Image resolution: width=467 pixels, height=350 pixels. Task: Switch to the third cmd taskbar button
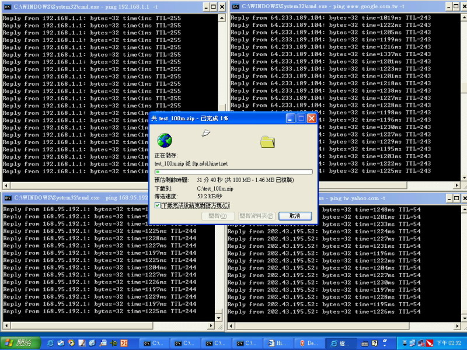(x=217, y=343)
